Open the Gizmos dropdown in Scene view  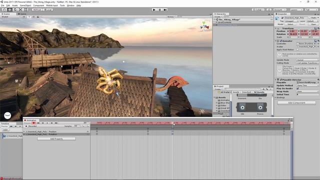(x=171, y=16)
